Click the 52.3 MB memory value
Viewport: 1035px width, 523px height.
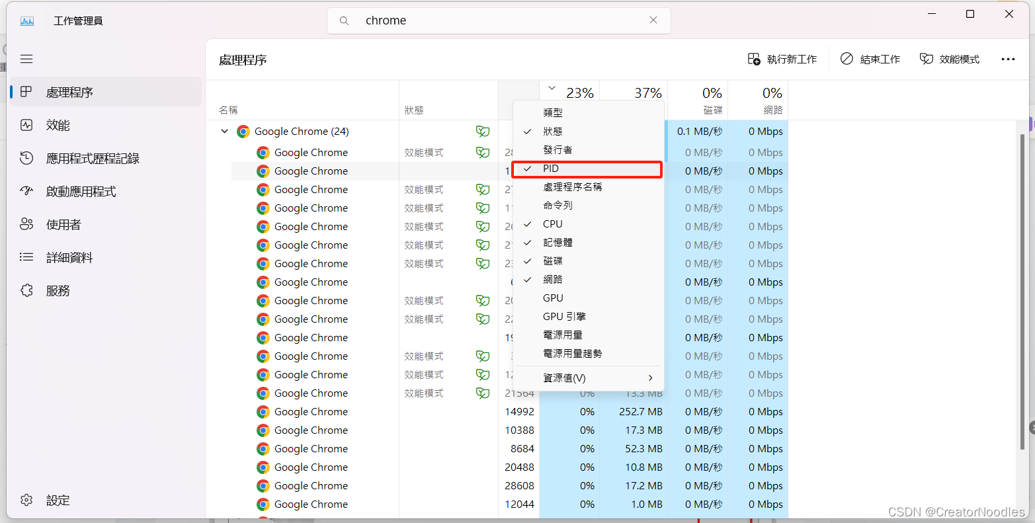(643, 449)
